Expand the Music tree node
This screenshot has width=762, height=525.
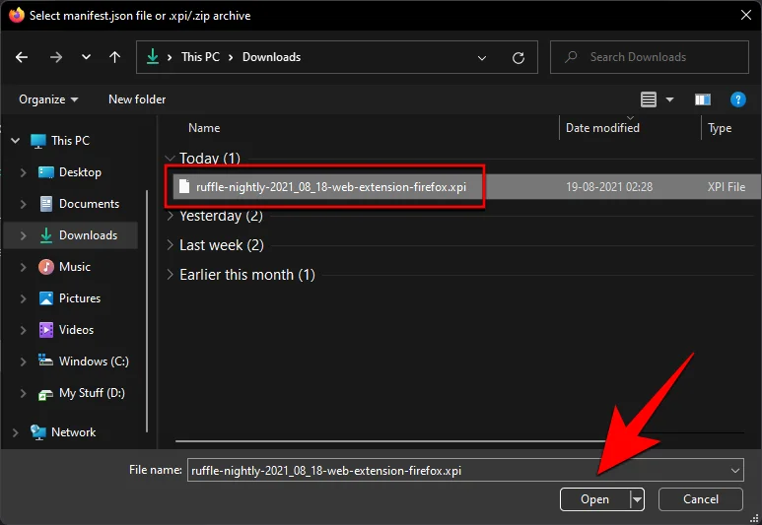(x=23, y=267)
